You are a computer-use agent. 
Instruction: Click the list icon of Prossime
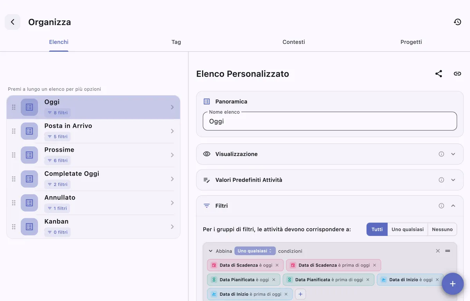click(29, 155)
